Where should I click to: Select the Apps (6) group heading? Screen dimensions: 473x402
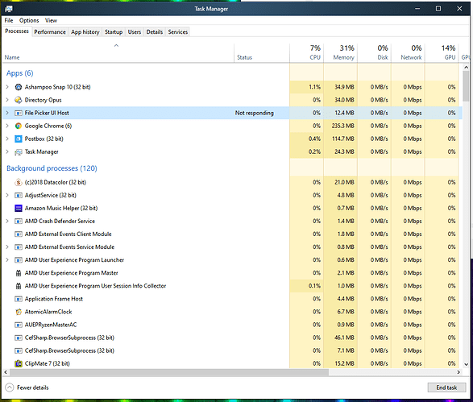(x=20, y=73)
